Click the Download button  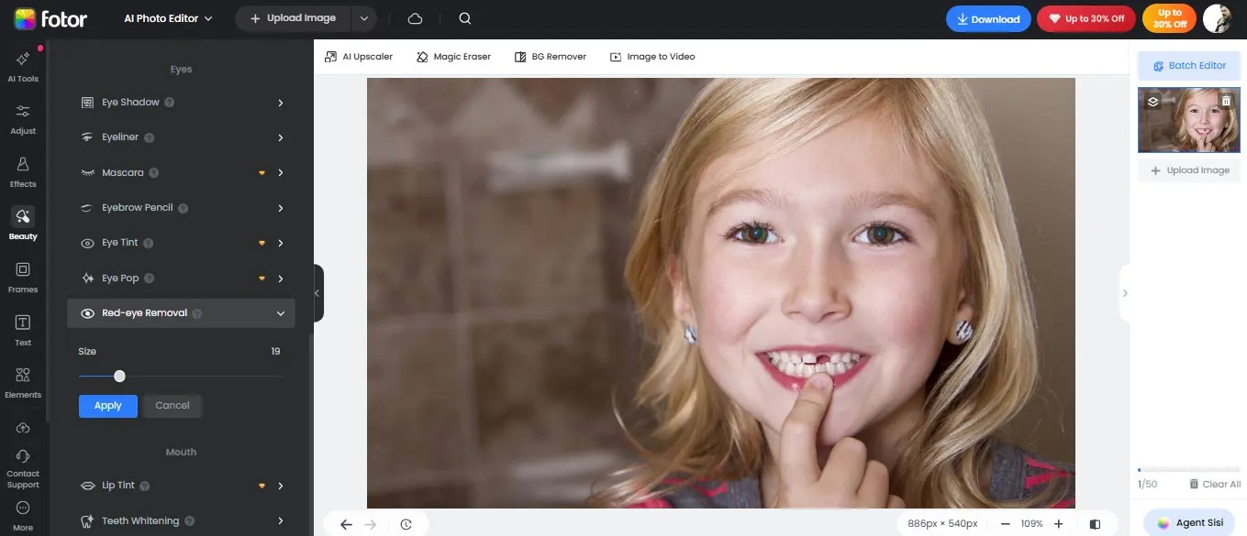988,18
